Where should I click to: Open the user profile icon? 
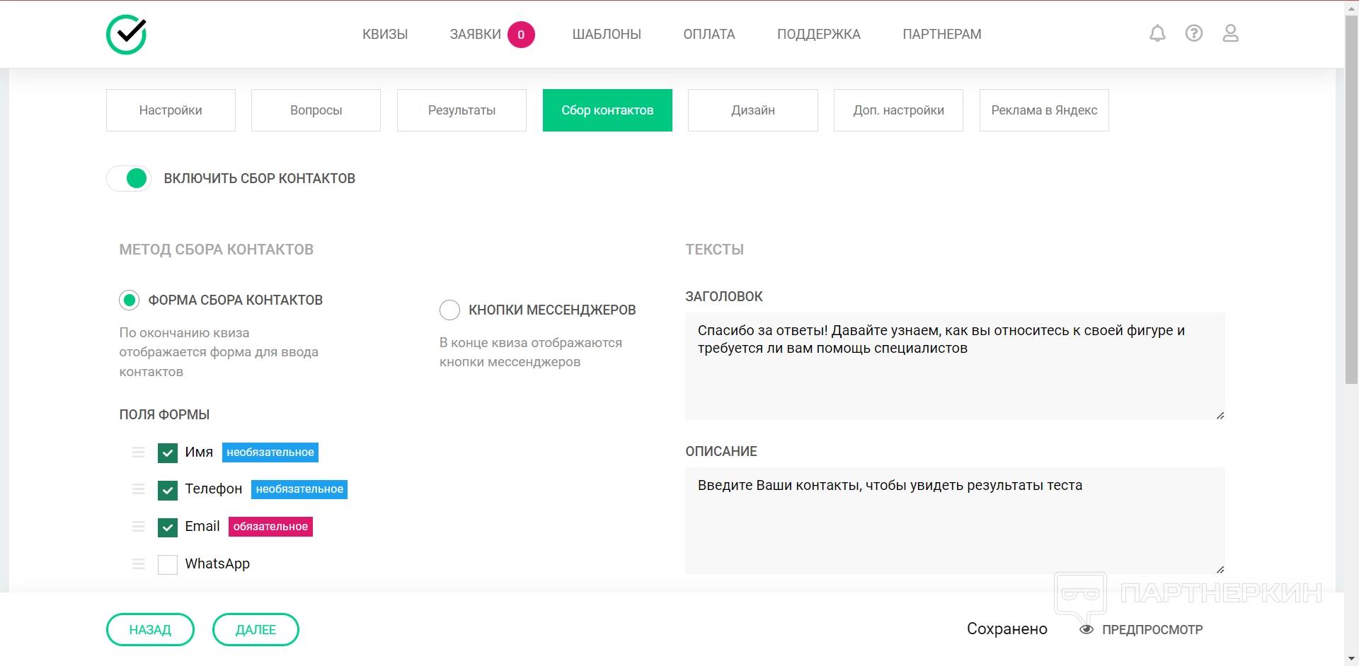[x=1231, y=33]
